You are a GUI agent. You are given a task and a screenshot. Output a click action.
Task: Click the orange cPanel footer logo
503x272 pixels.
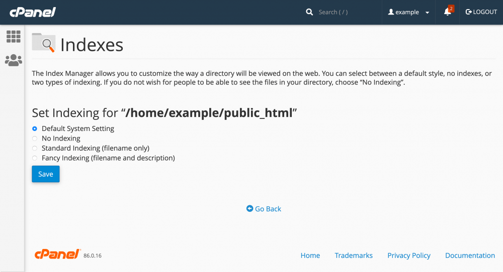click(57, 254)
